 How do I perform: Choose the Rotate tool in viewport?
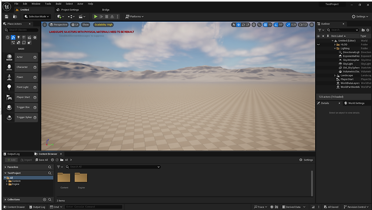tap(243, 25)
